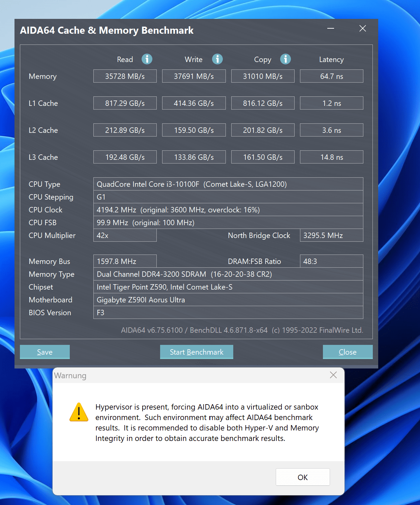Click the Chipset field Intel Tiger Point Z590
This screenshot has height=505, width=420.
coord(228,287)
